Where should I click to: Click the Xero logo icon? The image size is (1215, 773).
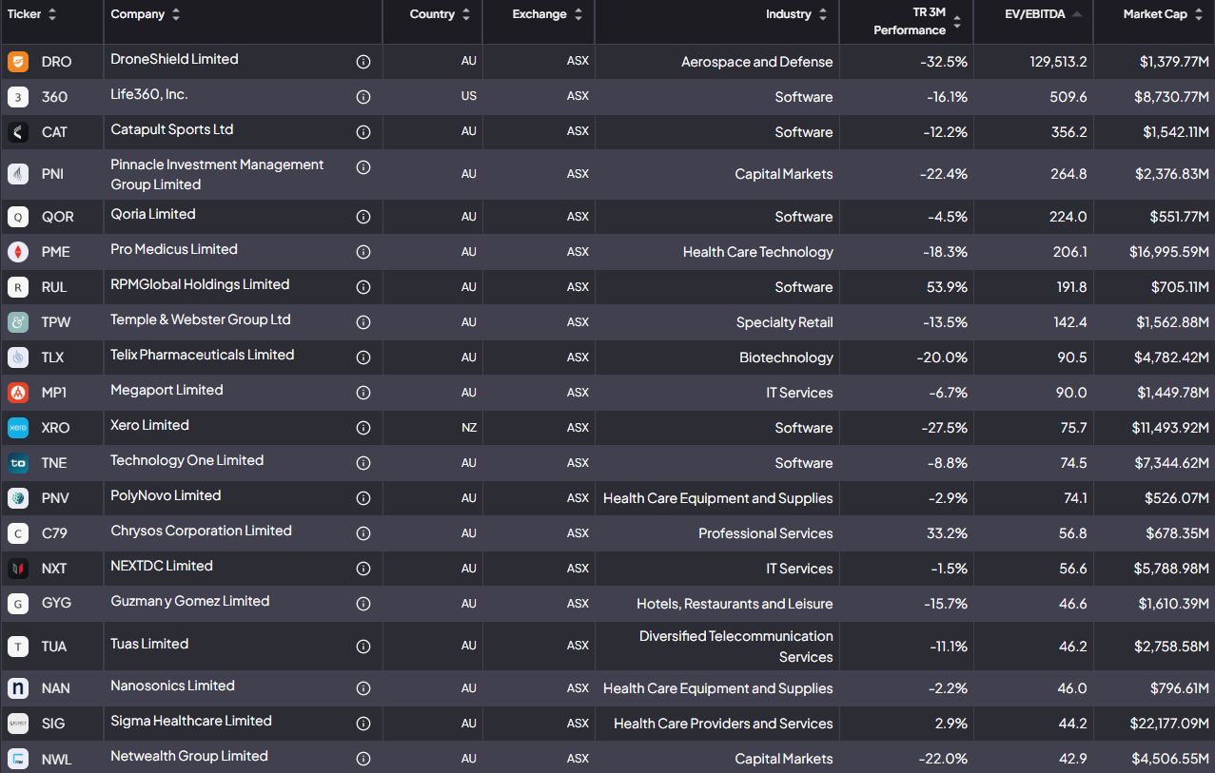(17, 428)
